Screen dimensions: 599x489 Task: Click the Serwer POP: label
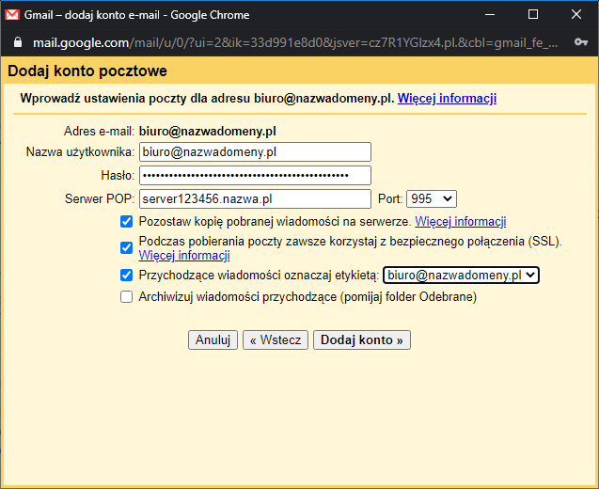point(100,199)
